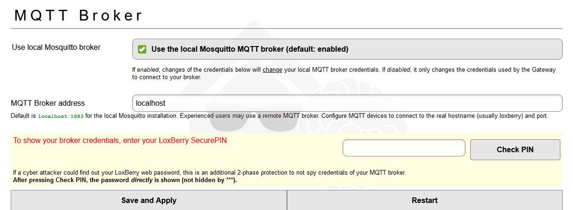This screenshot has width=573, height=210.
Task: Click the 'Use the local Mosquitto MQTT broker' label
Action: click(x=250, y=49)
